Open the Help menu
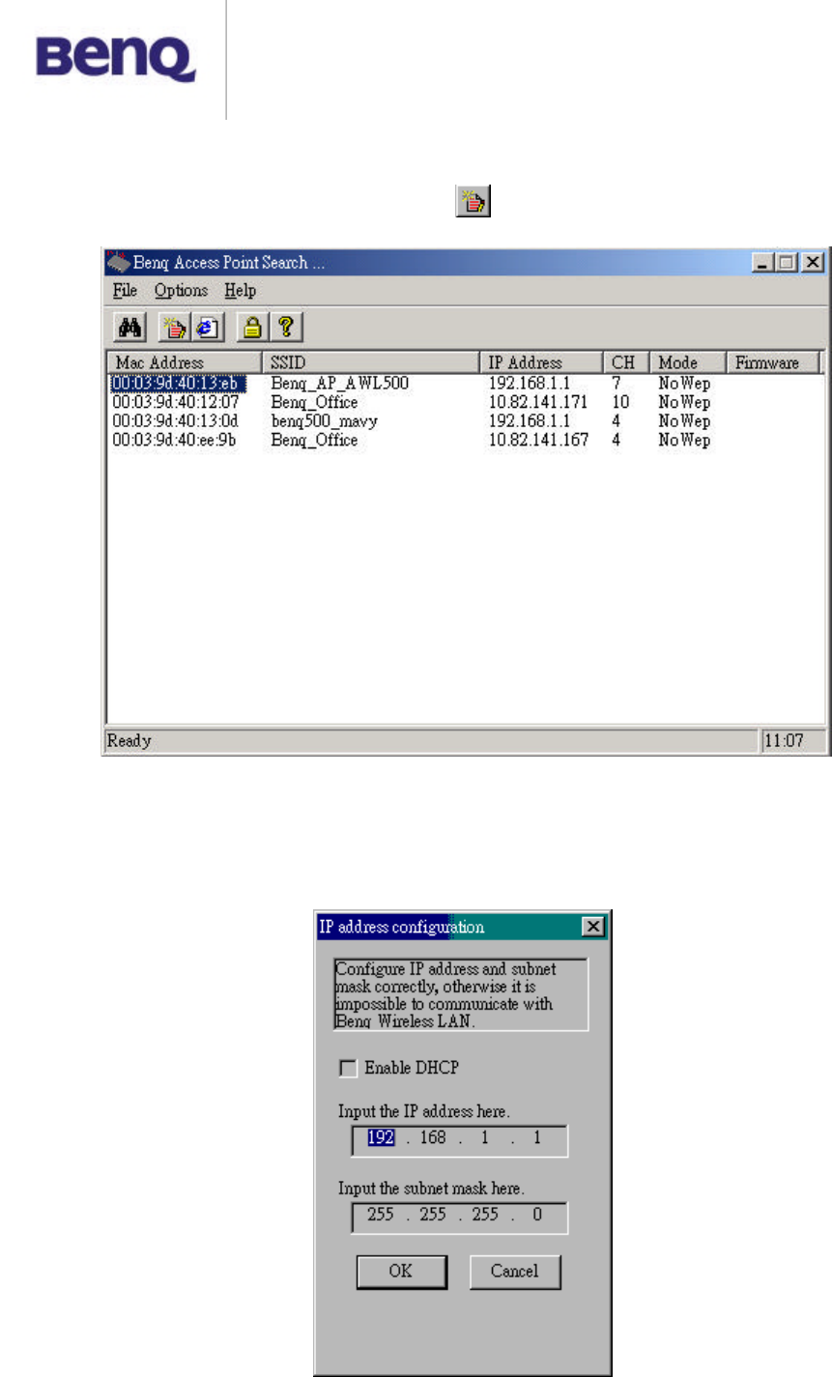Image resolution: width=832 pixels, height=1377 pixels. pyautogui.click(x=240, y=291)
